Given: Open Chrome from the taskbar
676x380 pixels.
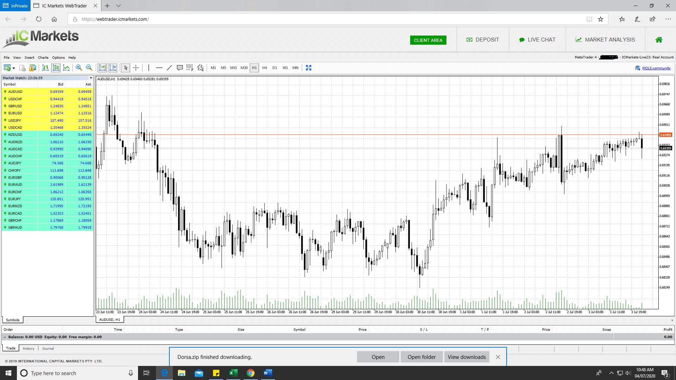Looking at the screenshot, I should coord(250,373).
